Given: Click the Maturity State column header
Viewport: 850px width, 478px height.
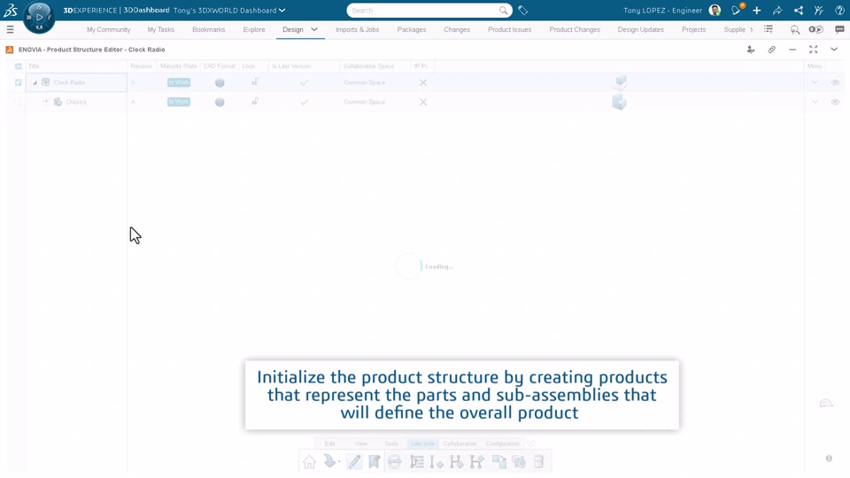Looking at the screenshot, I should [178, 66].
